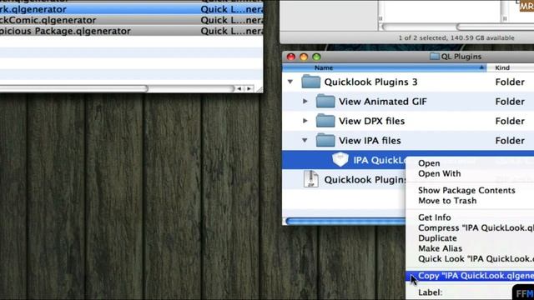
Task: Choose Open from the context menu
Action: pos(429,163)
